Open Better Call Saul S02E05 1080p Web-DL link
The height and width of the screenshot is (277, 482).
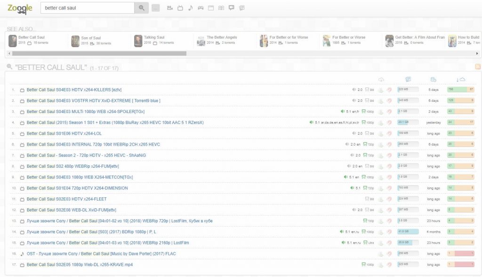pyautogui.click(x=80, y=265)
